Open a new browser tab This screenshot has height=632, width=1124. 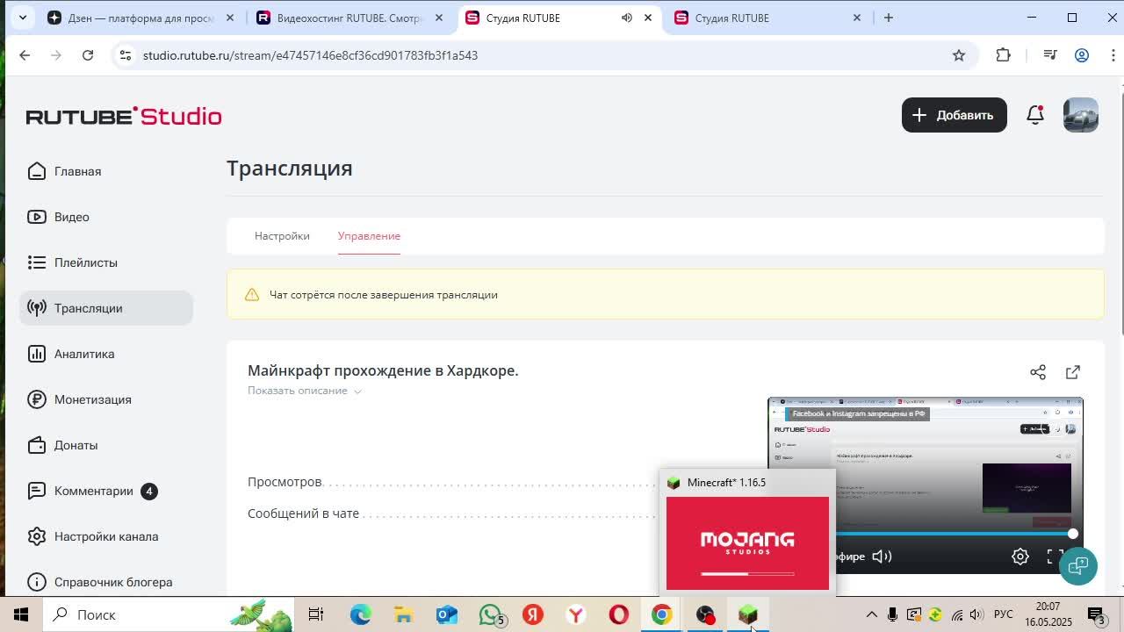click(889, 18)
